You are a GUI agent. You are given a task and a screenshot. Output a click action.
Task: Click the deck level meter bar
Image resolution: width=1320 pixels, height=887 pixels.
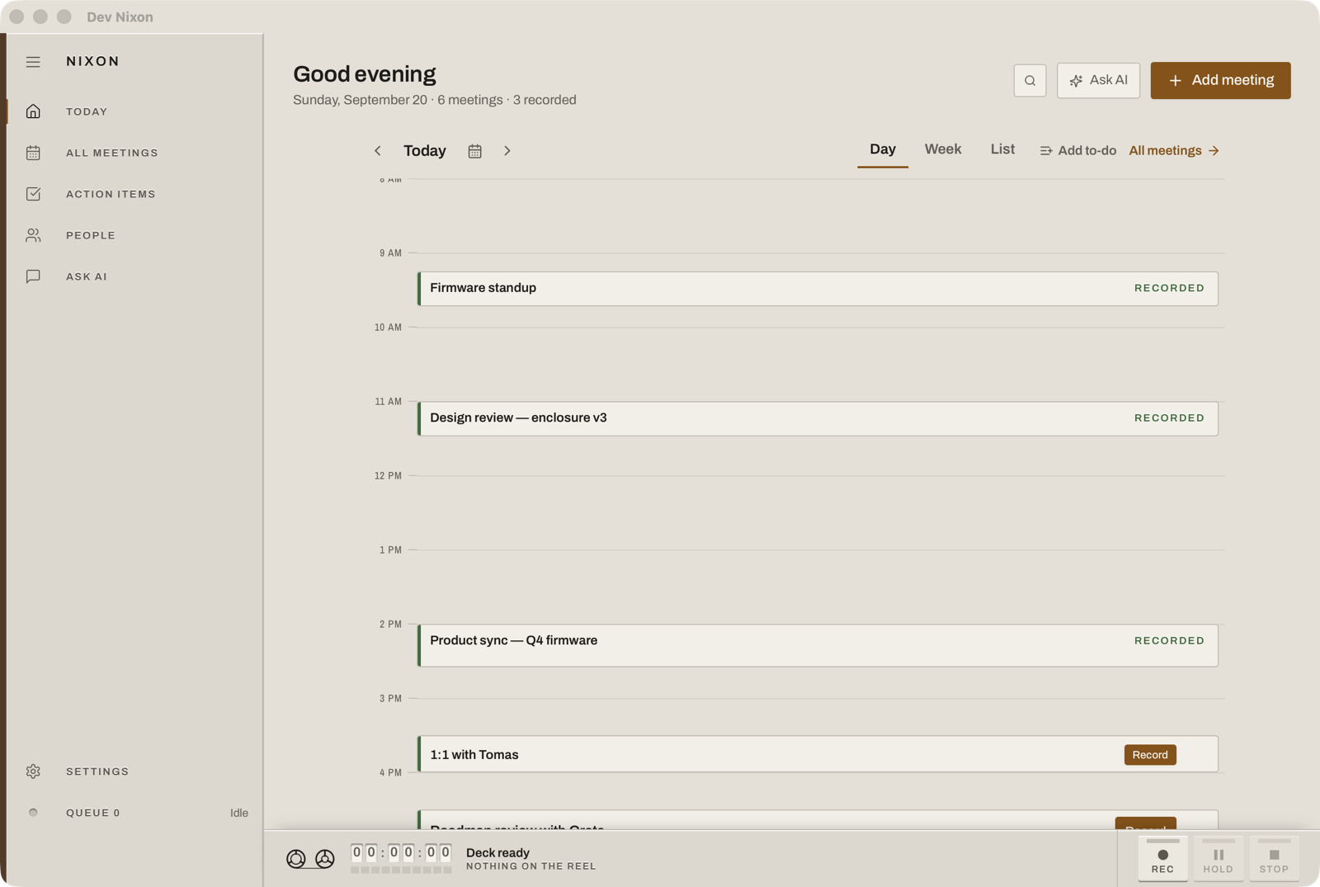click(401, 870)
